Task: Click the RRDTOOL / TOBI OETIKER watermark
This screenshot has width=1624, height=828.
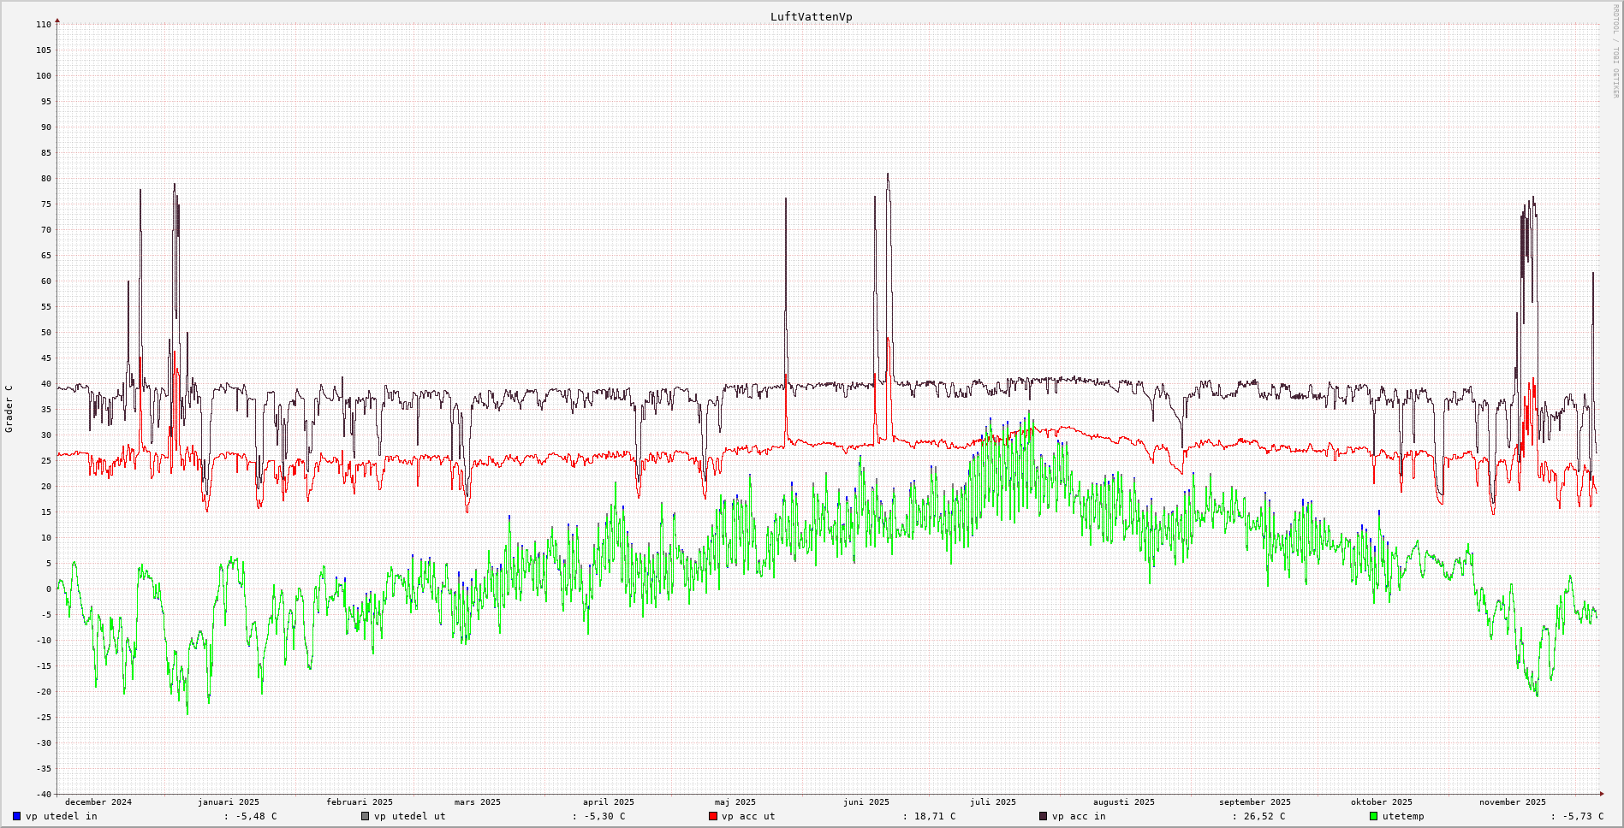Action: [1615, 51]
